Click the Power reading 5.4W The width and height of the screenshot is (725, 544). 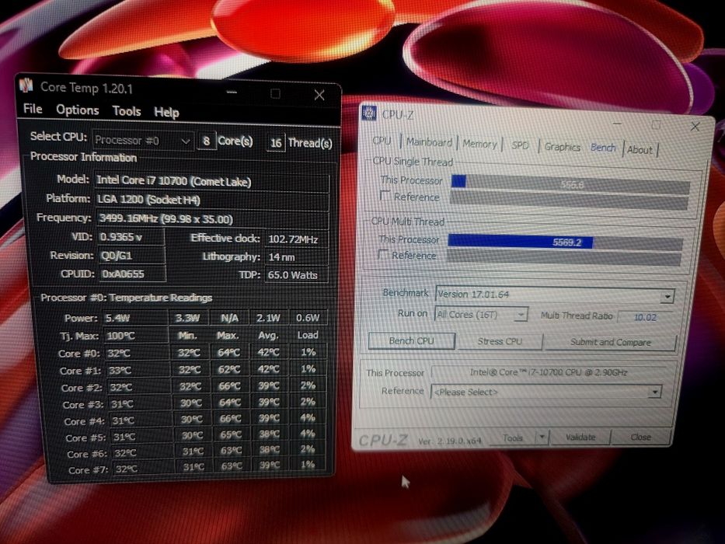tap(135, 318)
